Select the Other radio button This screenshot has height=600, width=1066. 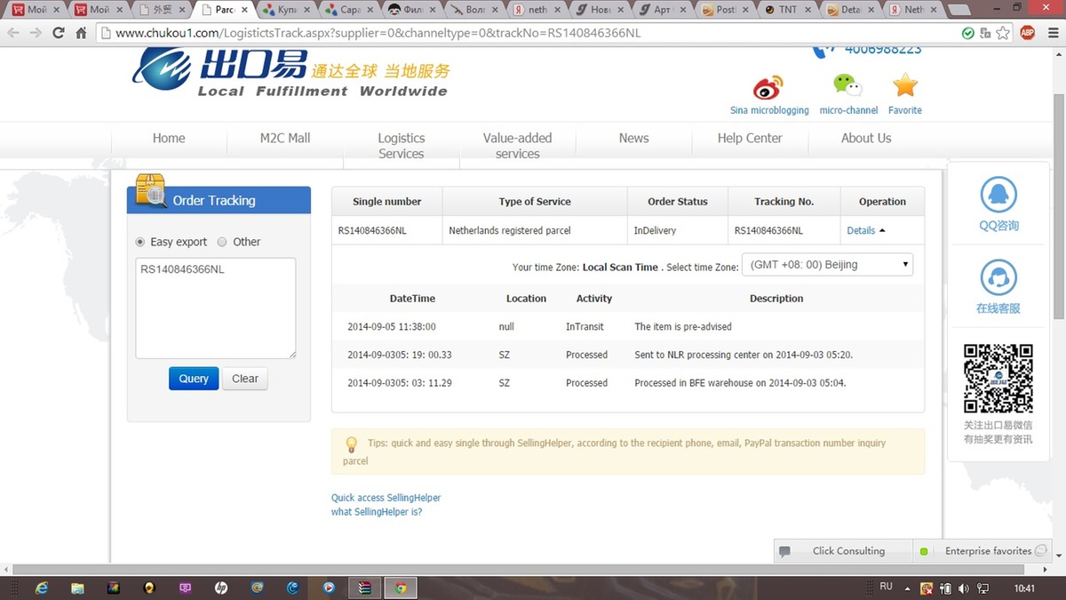tap(222, 242)
